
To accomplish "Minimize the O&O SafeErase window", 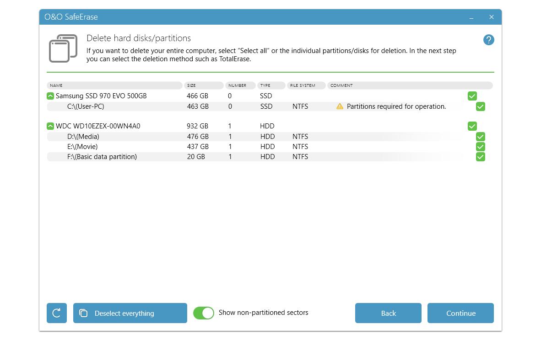I will 471,17.
